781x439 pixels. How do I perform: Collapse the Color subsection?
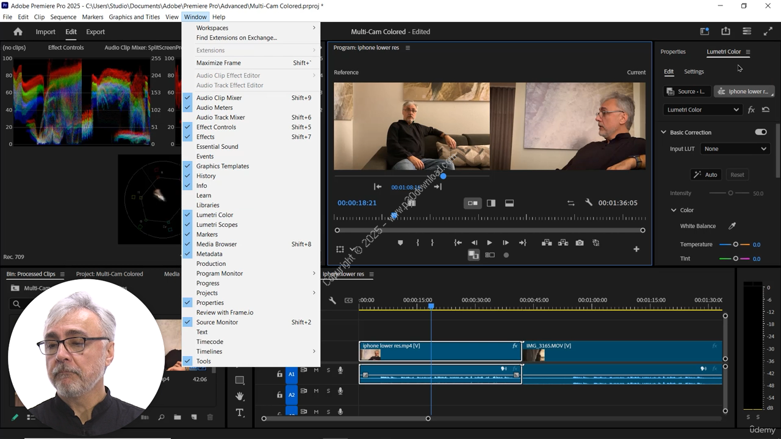[674, 210]
